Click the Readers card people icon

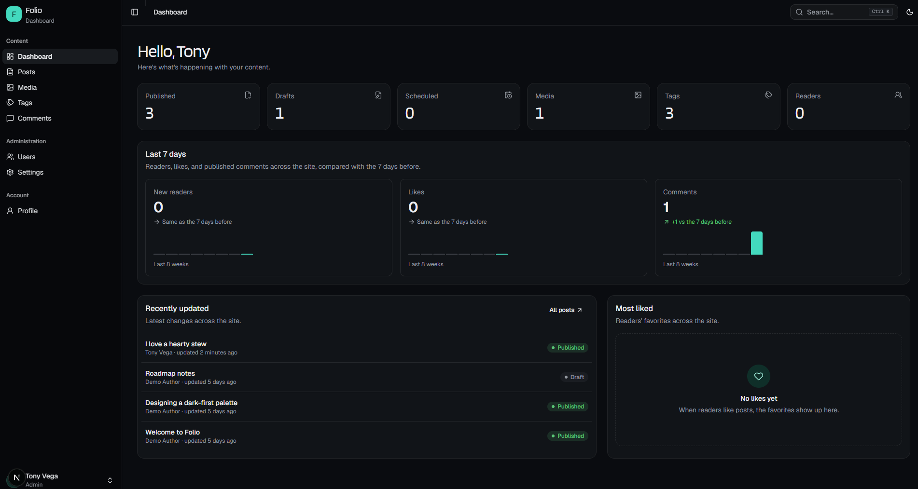coord(898,95)
